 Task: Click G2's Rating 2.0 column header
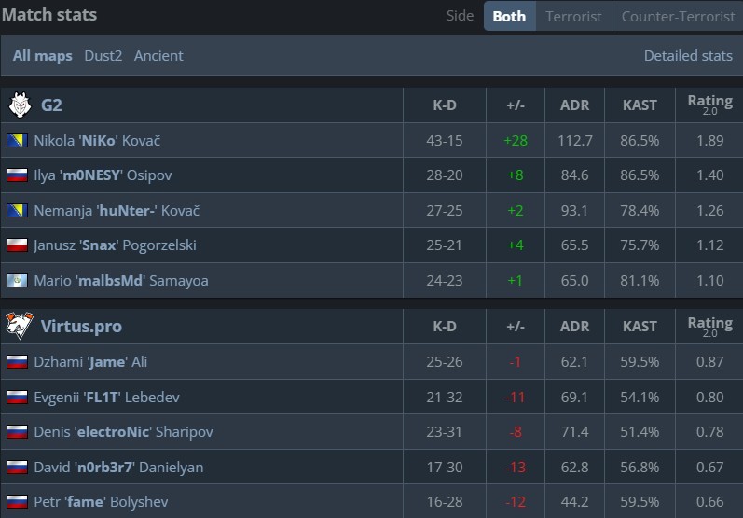click(709, 105)
